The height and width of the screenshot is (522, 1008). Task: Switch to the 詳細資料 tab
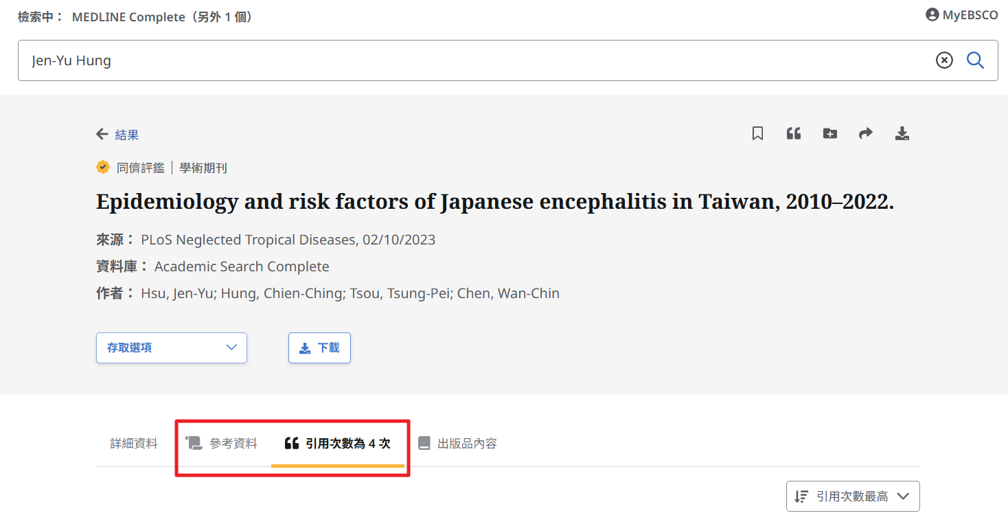pos(134,444)
